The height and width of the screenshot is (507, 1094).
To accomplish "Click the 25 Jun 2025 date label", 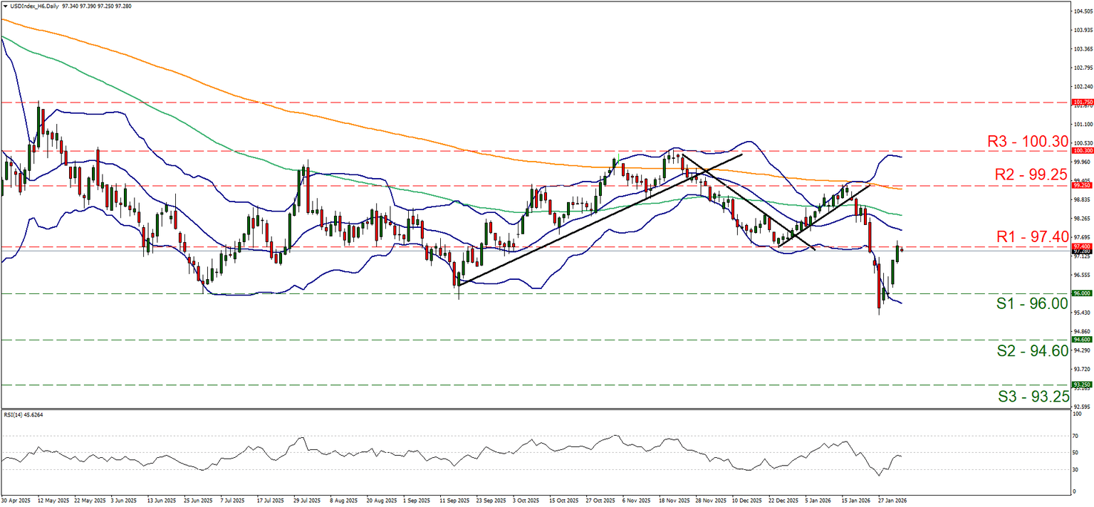I will 197,501.
